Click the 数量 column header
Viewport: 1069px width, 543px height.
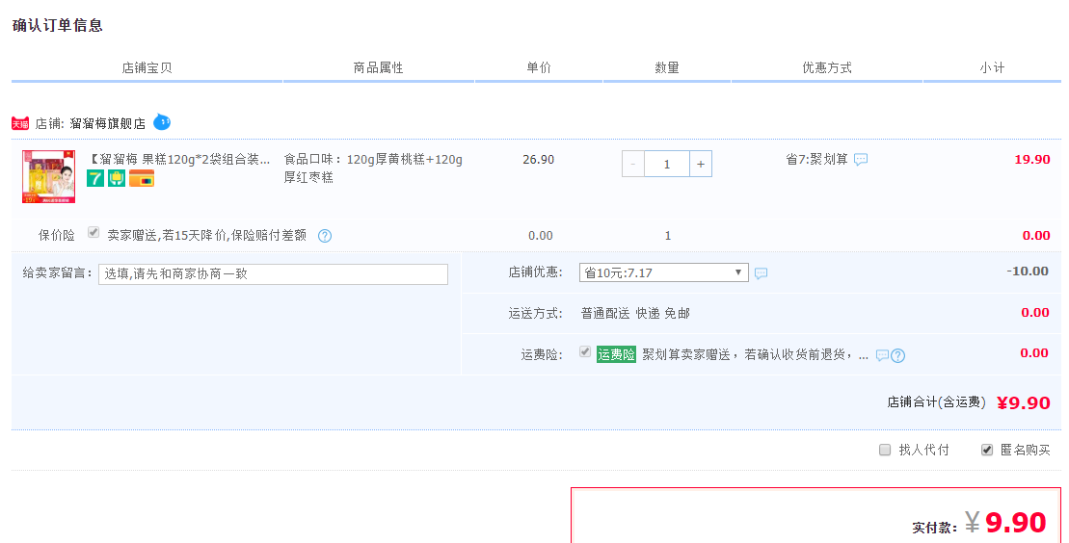(667, 67)
